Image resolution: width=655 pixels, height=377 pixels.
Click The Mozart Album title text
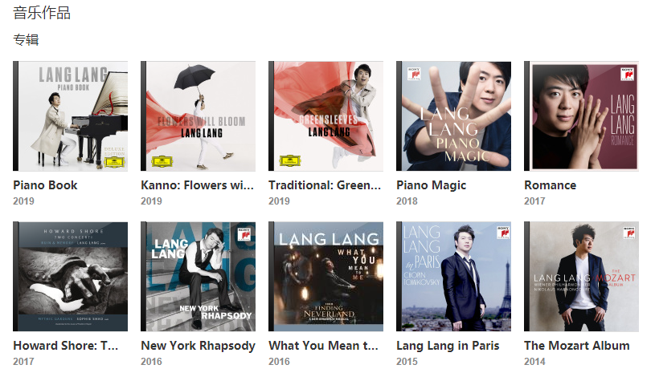point(577,346)
